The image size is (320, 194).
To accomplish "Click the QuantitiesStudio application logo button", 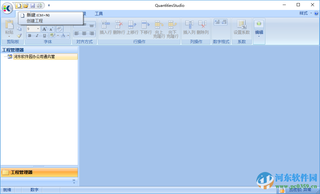I will [x=7, y=8].
